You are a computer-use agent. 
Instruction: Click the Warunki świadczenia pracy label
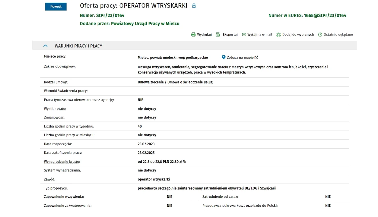pyautogui.click(x=66, y=91)
